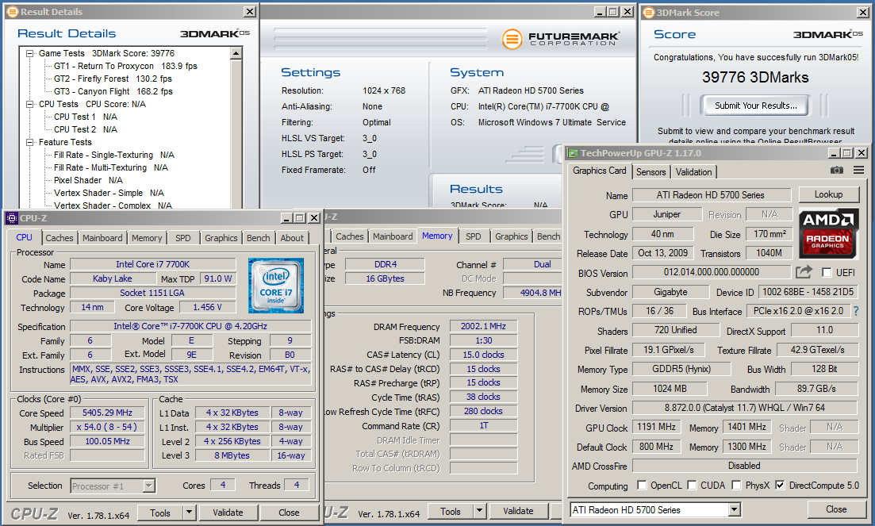Open GPU-Z hamburger menu
This screenshot has width=875, height=526.
[x=859, y=170]
